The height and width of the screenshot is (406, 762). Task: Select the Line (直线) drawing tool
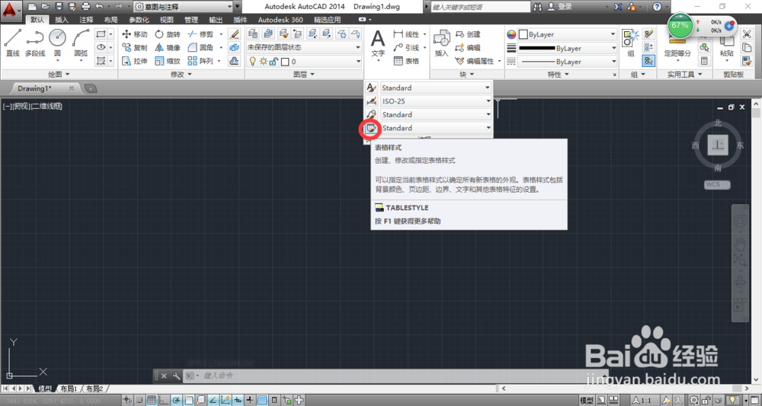click(13, 43)
